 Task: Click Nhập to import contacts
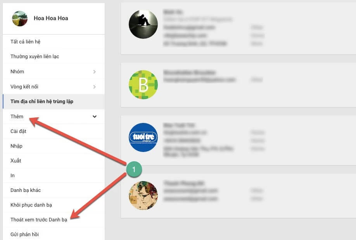coord(54,146)
